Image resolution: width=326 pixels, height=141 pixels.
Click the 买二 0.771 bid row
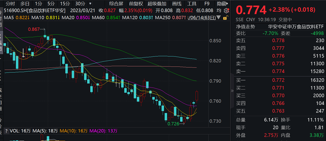280,88
